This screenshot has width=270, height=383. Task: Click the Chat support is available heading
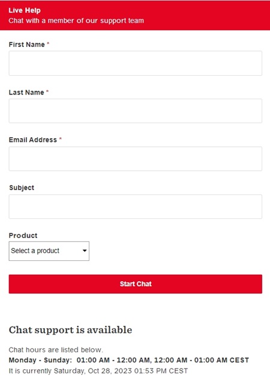click(70, 330)
